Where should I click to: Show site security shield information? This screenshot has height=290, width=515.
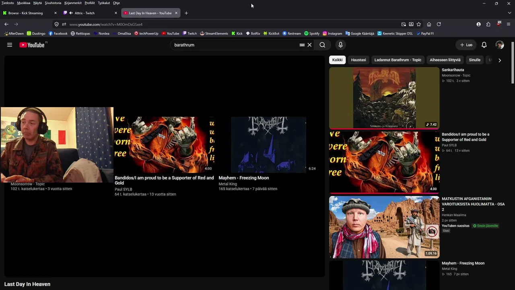pos(56,24)
